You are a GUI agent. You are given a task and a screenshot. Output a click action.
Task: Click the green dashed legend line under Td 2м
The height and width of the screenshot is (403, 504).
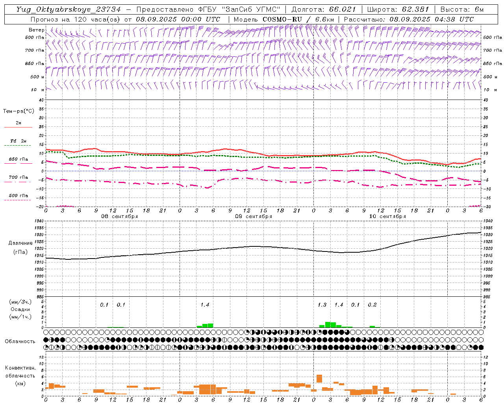(18, 146)
